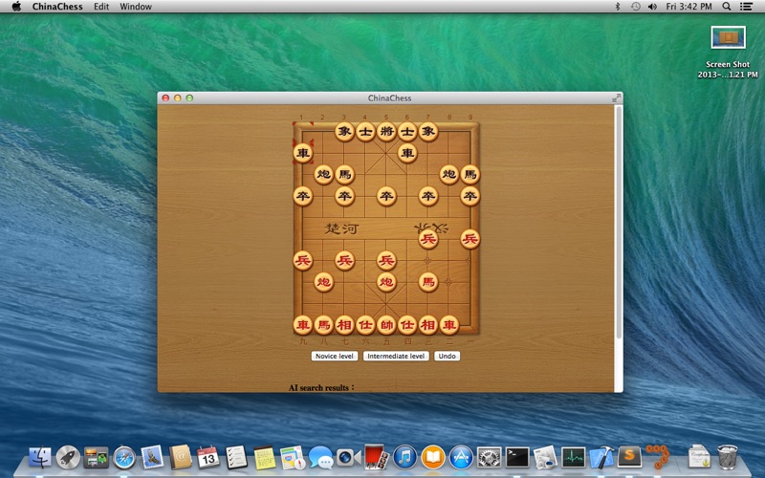Select right red advisor (仕) beside general
This screenshot has height=478, width=765.
[407, 325]
